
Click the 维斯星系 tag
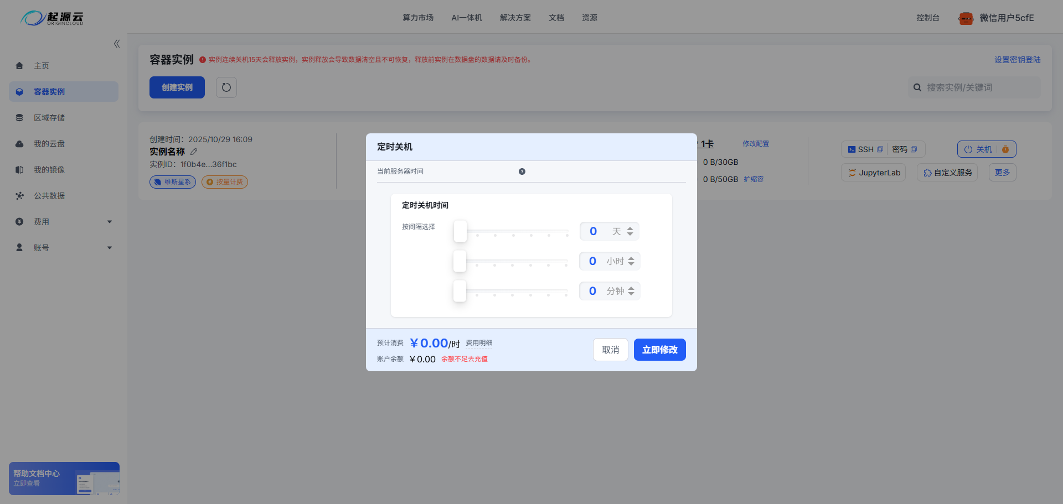click(x=173, y=182)
